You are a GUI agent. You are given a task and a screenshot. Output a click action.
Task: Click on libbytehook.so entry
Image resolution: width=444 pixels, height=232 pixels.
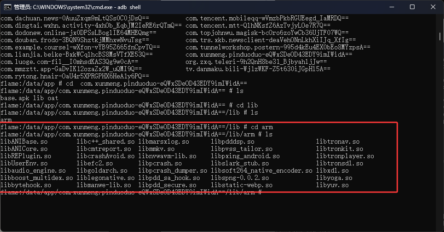(26, 185)
